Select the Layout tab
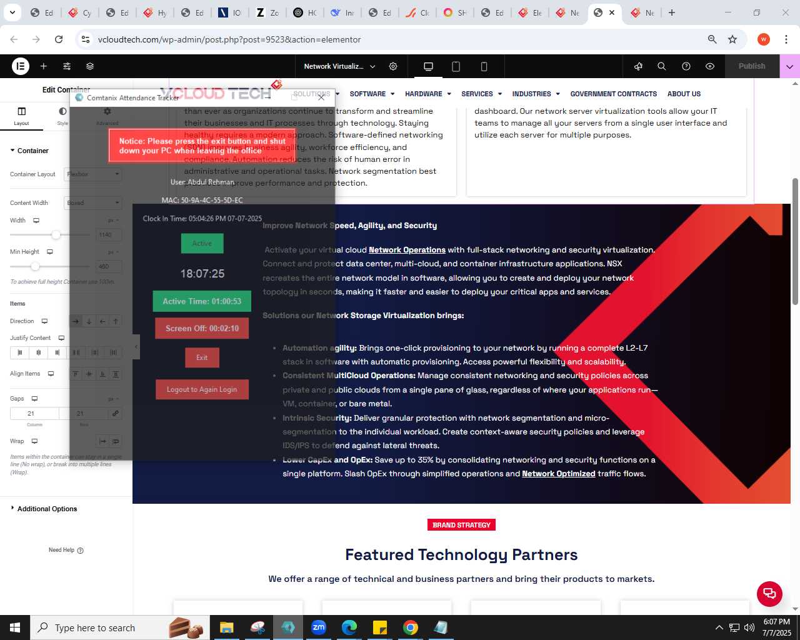Screen dimensions: 800x640 pyautogui.click(x=22, y=116)
